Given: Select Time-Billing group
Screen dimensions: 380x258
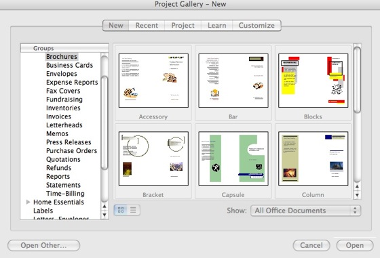Looking at the screenshot, I should (x=65, y=194).
